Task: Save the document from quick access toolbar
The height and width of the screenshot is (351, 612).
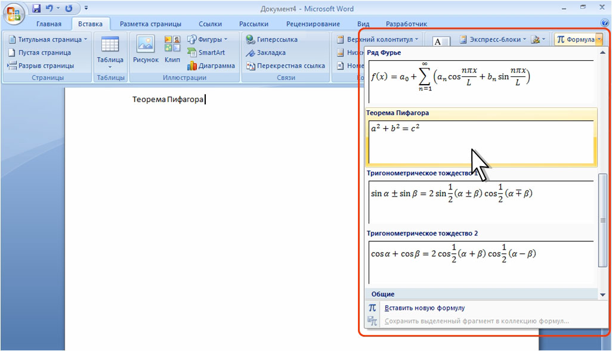Action: click(36, 9)
